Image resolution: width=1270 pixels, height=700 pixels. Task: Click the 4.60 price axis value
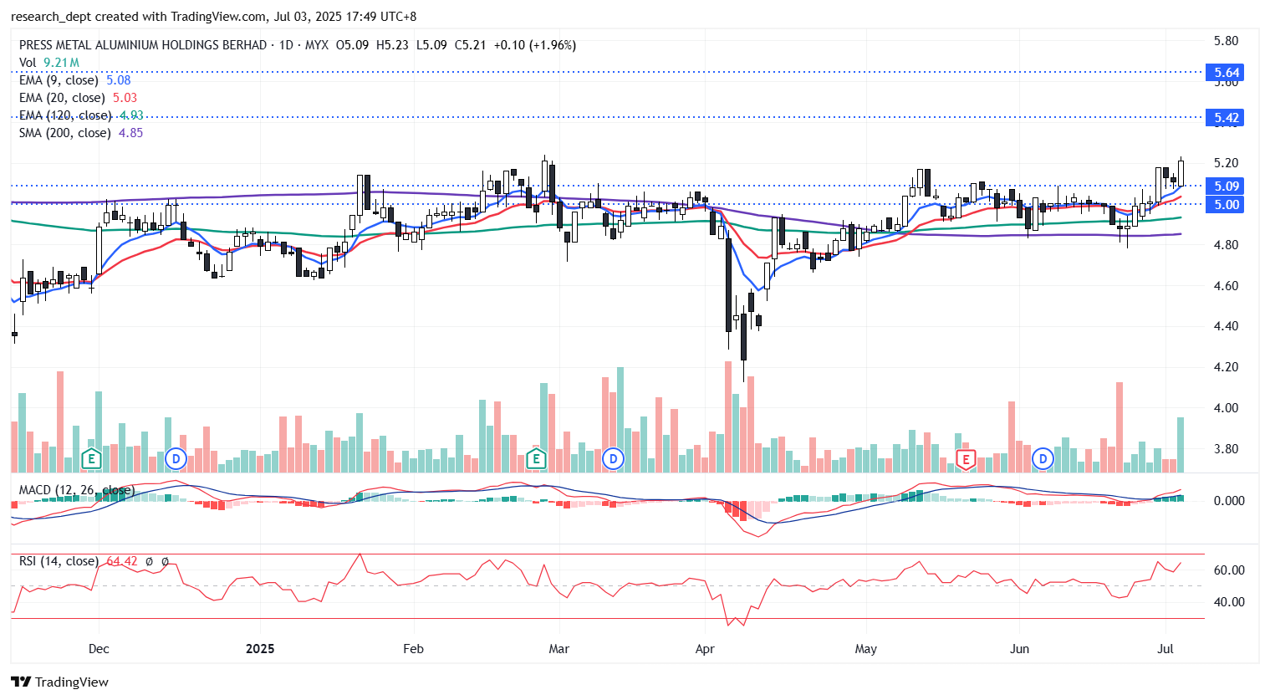[1226, 286]
